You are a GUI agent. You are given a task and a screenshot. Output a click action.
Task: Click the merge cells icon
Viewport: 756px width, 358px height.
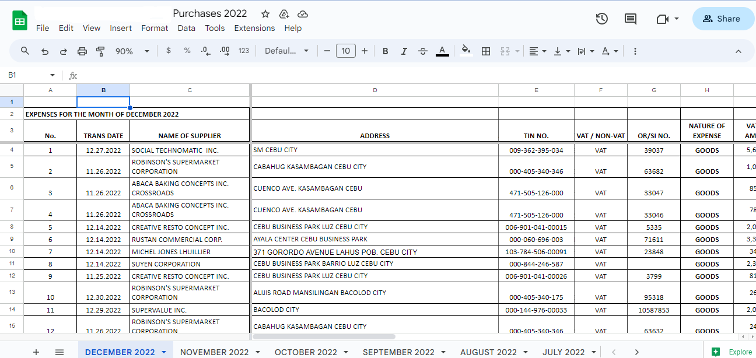click(505, 51)
